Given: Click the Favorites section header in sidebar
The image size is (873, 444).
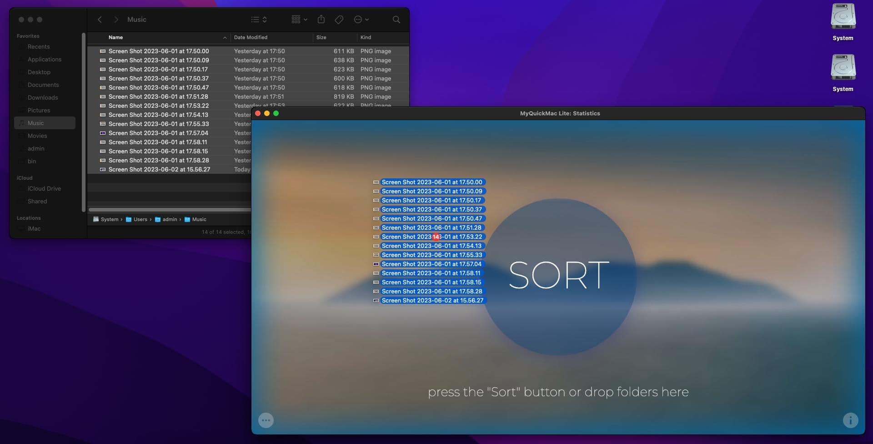Looking at the screenshot, I should point(28,36).
